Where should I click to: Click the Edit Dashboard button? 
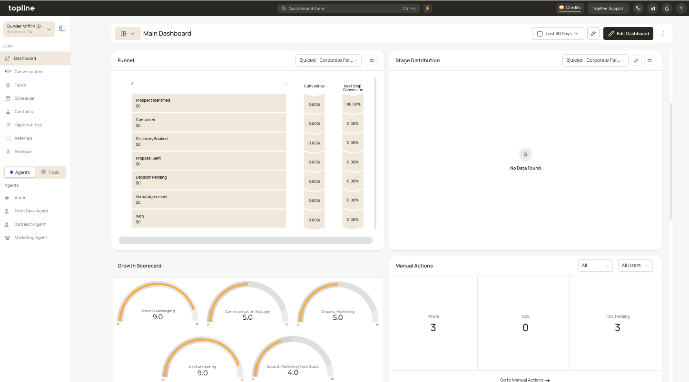(x=628, y=33)
